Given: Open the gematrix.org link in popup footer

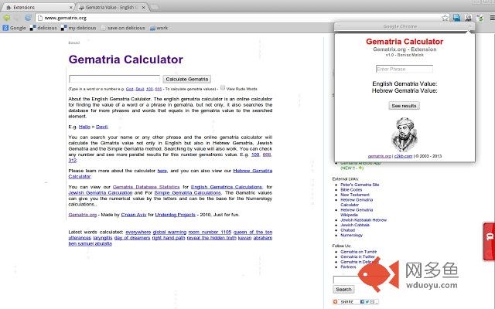Looking at the screenshot, I should coord(380,156).
